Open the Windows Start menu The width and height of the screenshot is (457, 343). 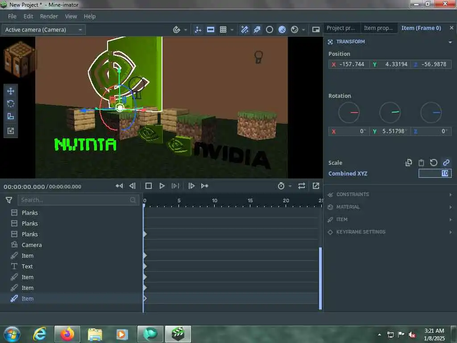coord(12,334)
